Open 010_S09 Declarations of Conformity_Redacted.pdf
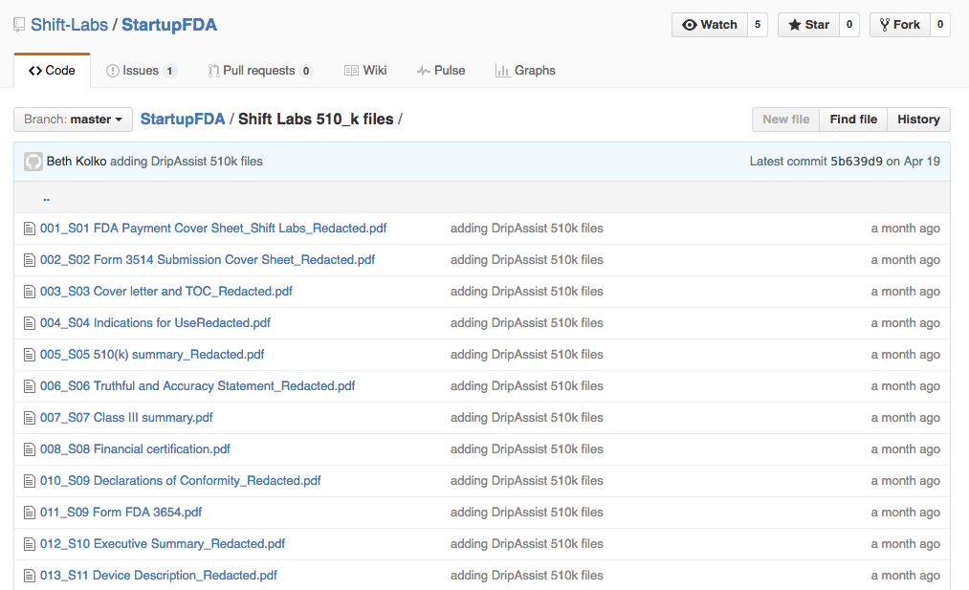 (181, 481)
